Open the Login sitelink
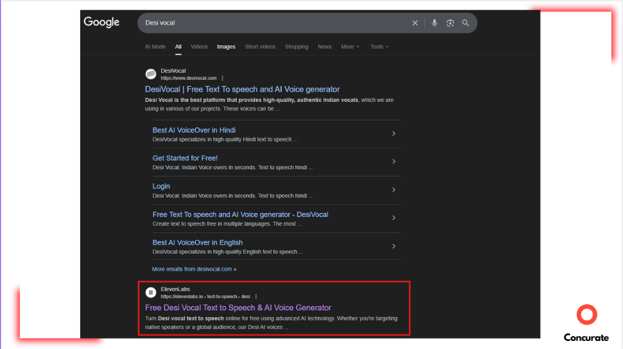623x349 pixels. point(161,186)
